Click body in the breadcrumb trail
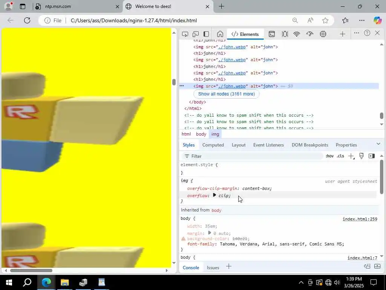 [x=201, y=134]
